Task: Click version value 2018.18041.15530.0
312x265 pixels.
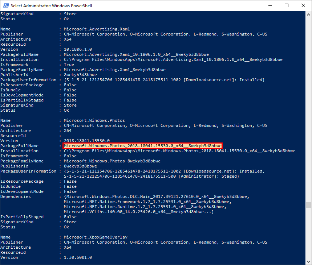Action: pyautogui.click(x=87, y=141)
